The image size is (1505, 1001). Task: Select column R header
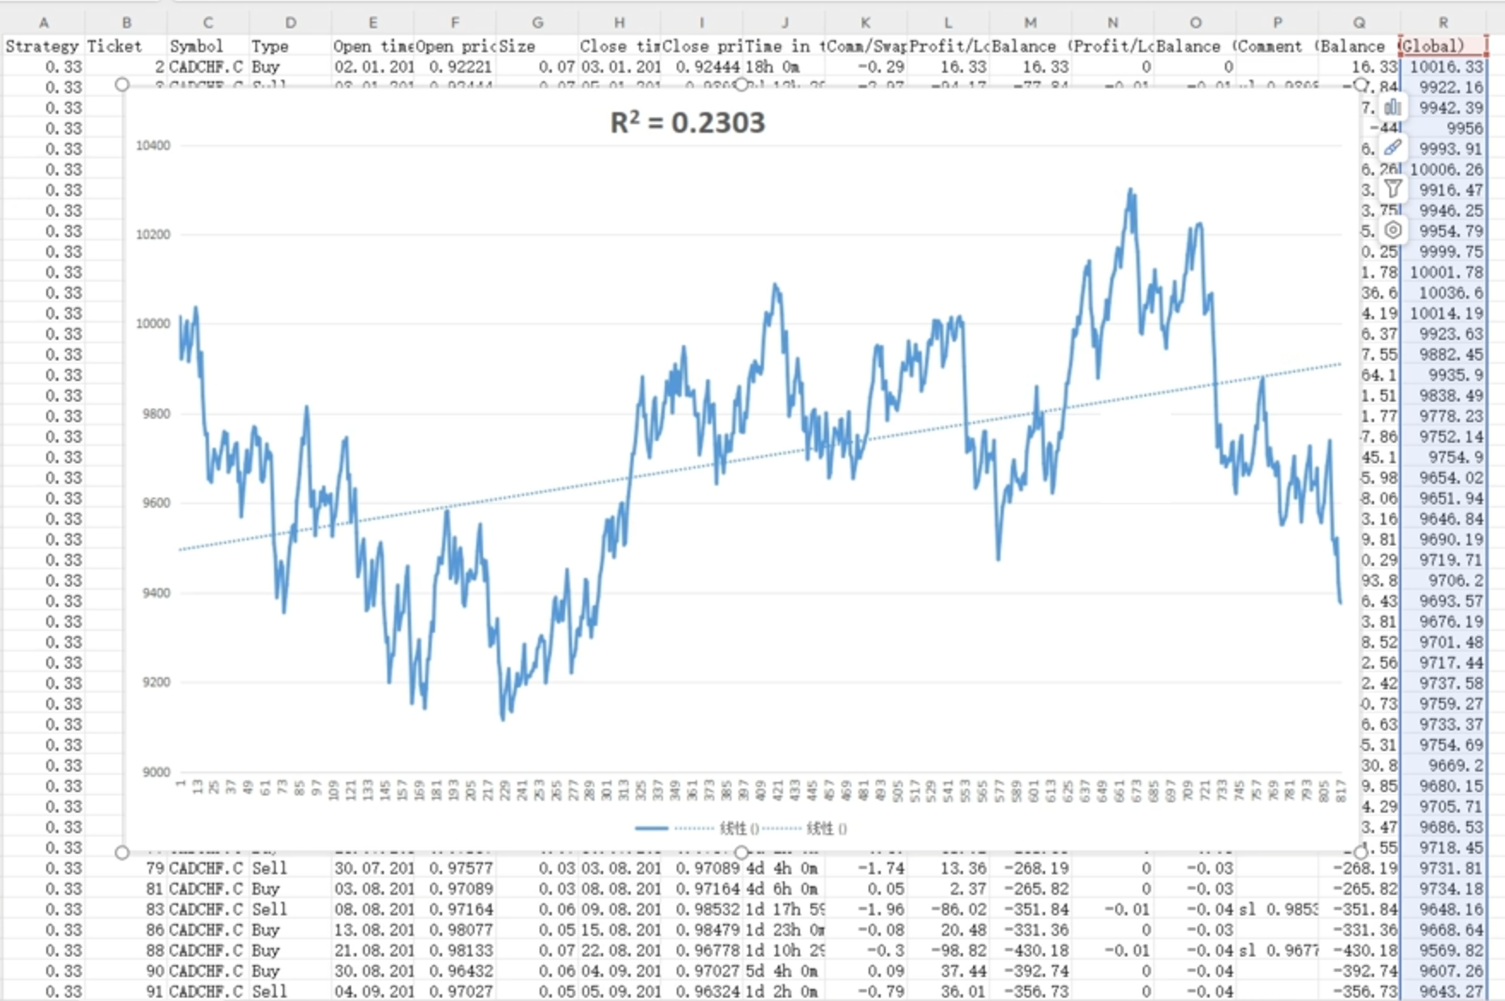[1442, 23]
